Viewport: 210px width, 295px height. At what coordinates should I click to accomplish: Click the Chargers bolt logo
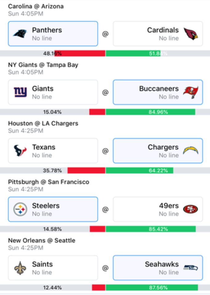191,151
